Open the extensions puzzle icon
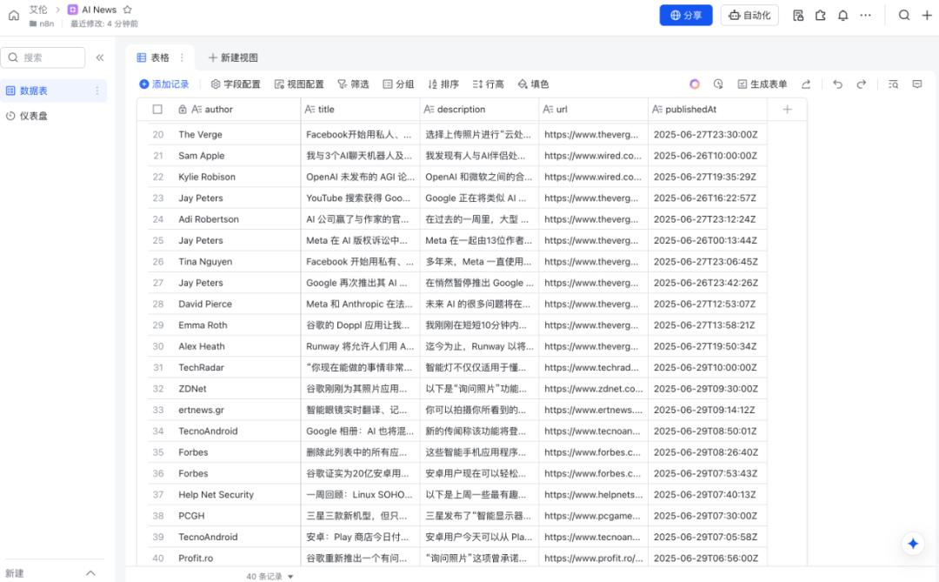This screenshot has width=939, height=582. coord(821,16)
